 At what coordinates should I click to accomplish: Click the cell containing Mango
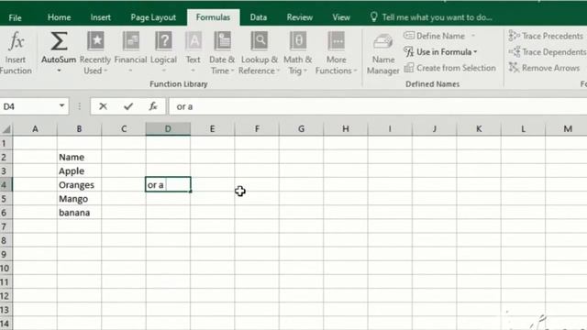point(79,199)
